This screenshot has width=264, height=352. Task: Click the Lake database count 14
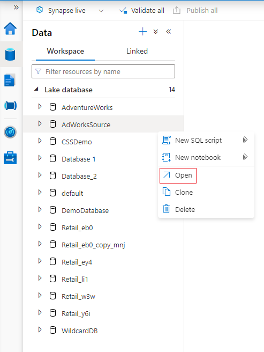[x=172, y=90]
